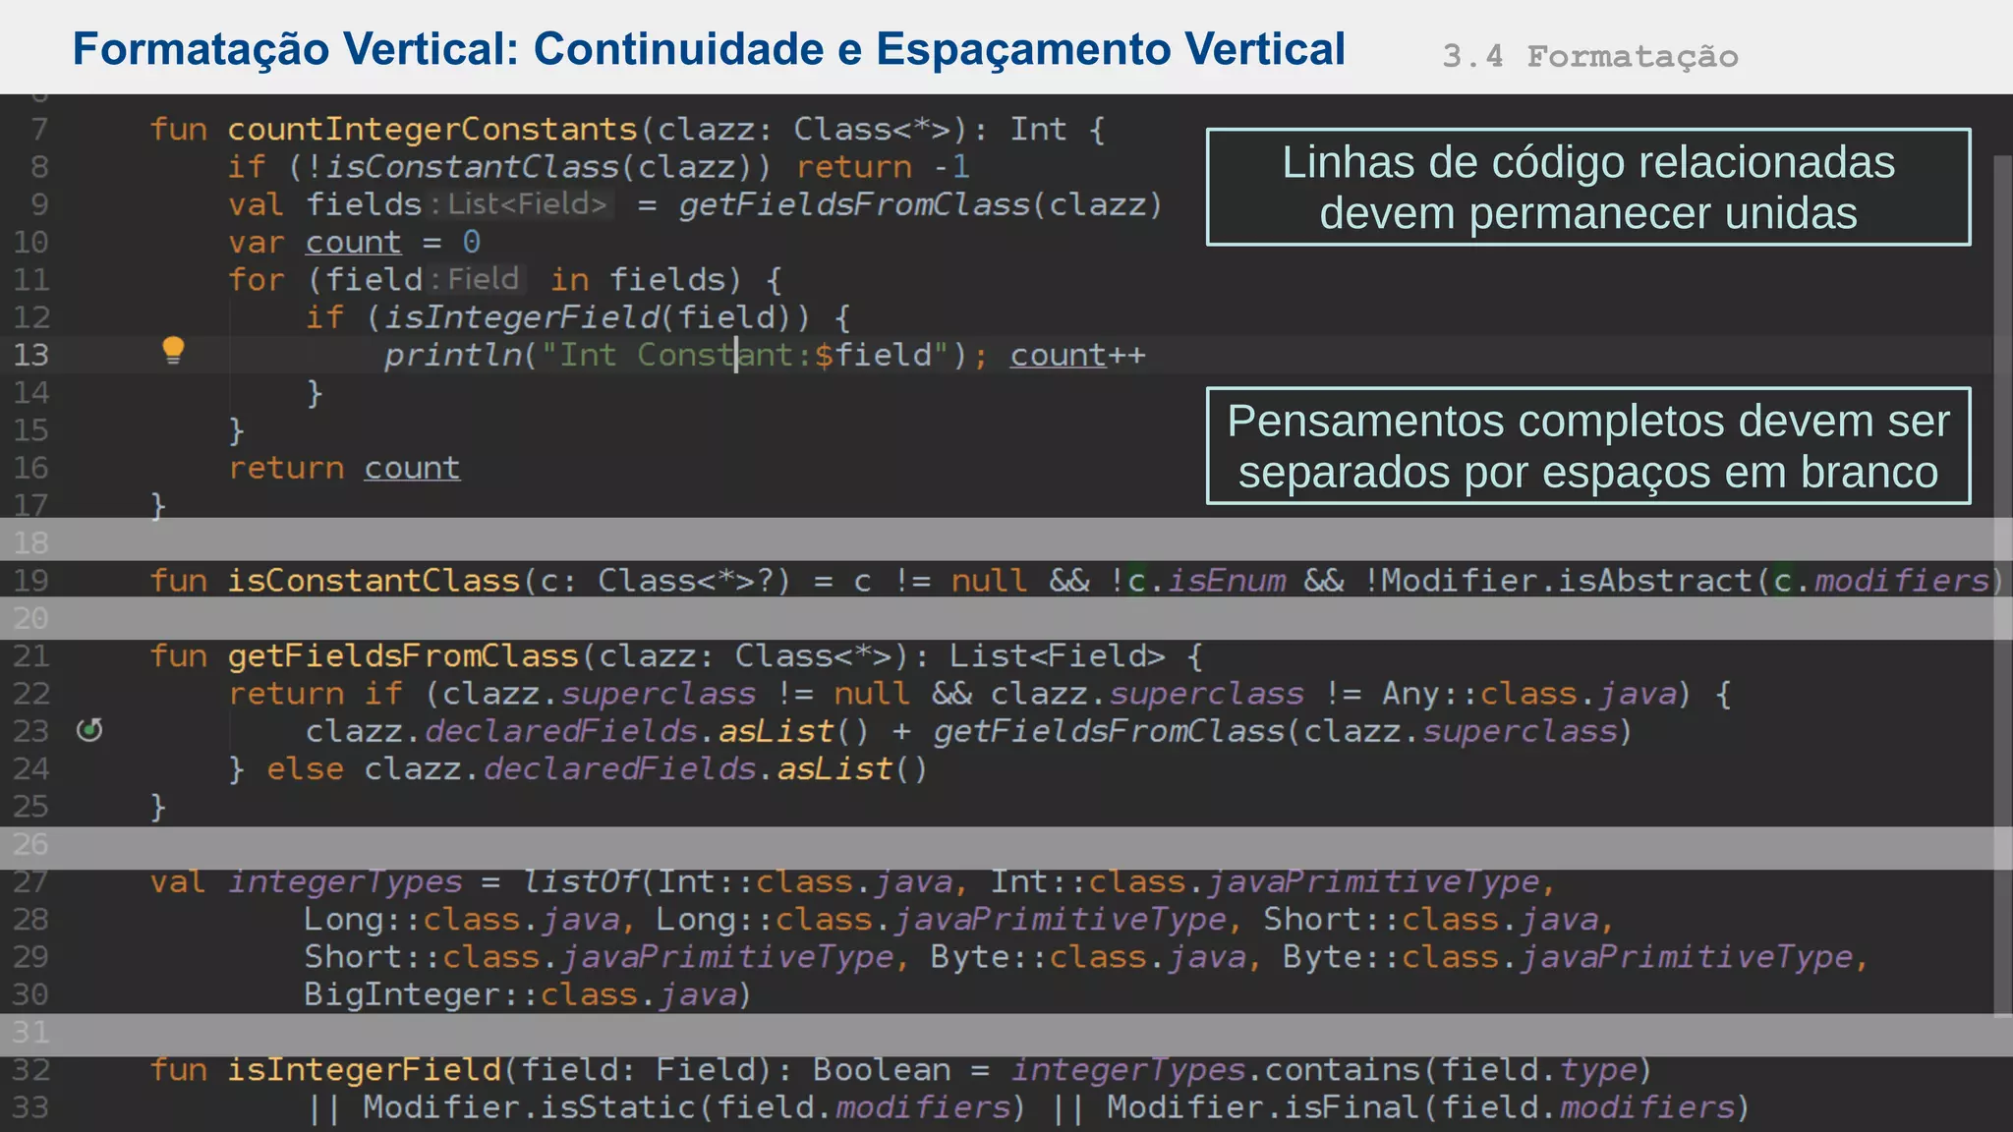Click the '3.4 Formatação' section label
Viewport: 2013px width, 1132px height.
(1590, 56)
